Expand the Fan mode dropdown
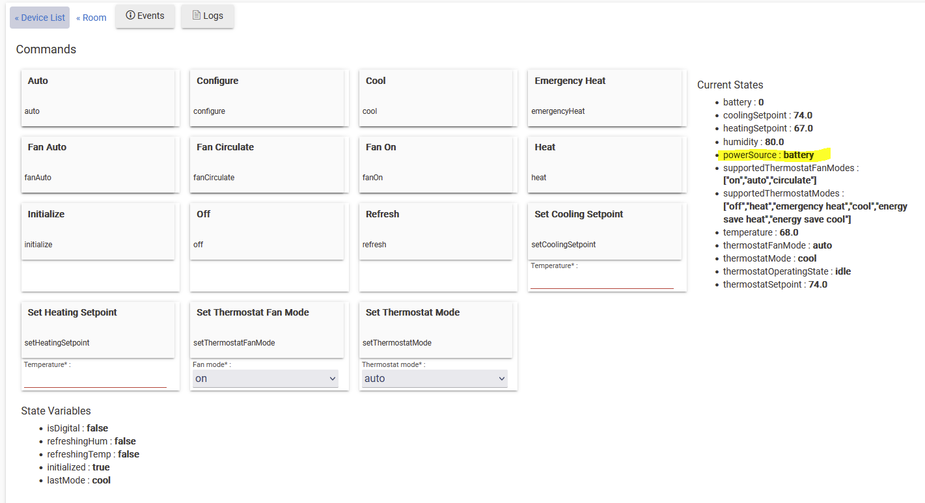The width and height of the screenshot is (925, 503). (266, 379)
